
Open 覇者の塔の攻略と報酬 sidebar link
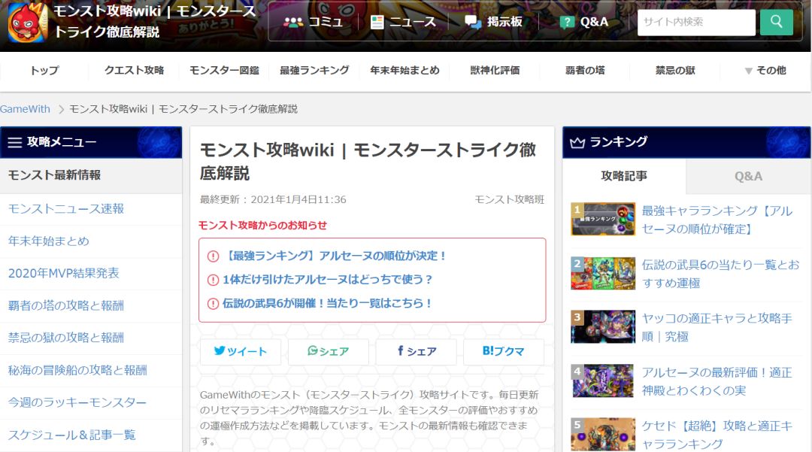65,305
